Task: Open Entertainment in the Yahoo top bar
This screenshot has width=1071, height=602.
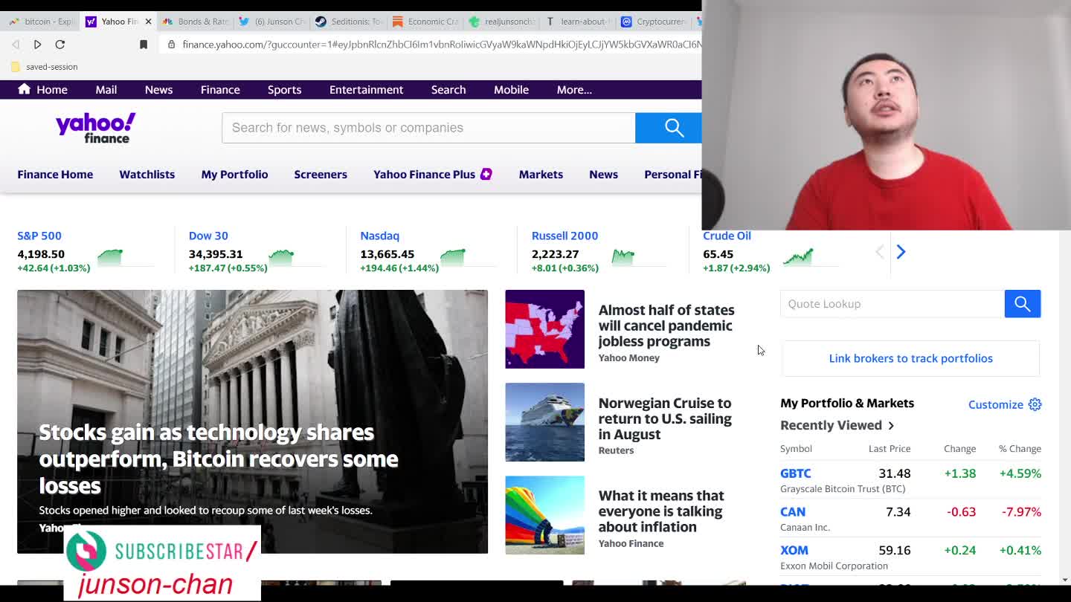Action: pos(366,90)
